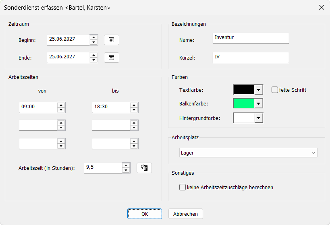Decrement the 18:30 bis time
Screen dimensions: 330x225
point(134,110)
